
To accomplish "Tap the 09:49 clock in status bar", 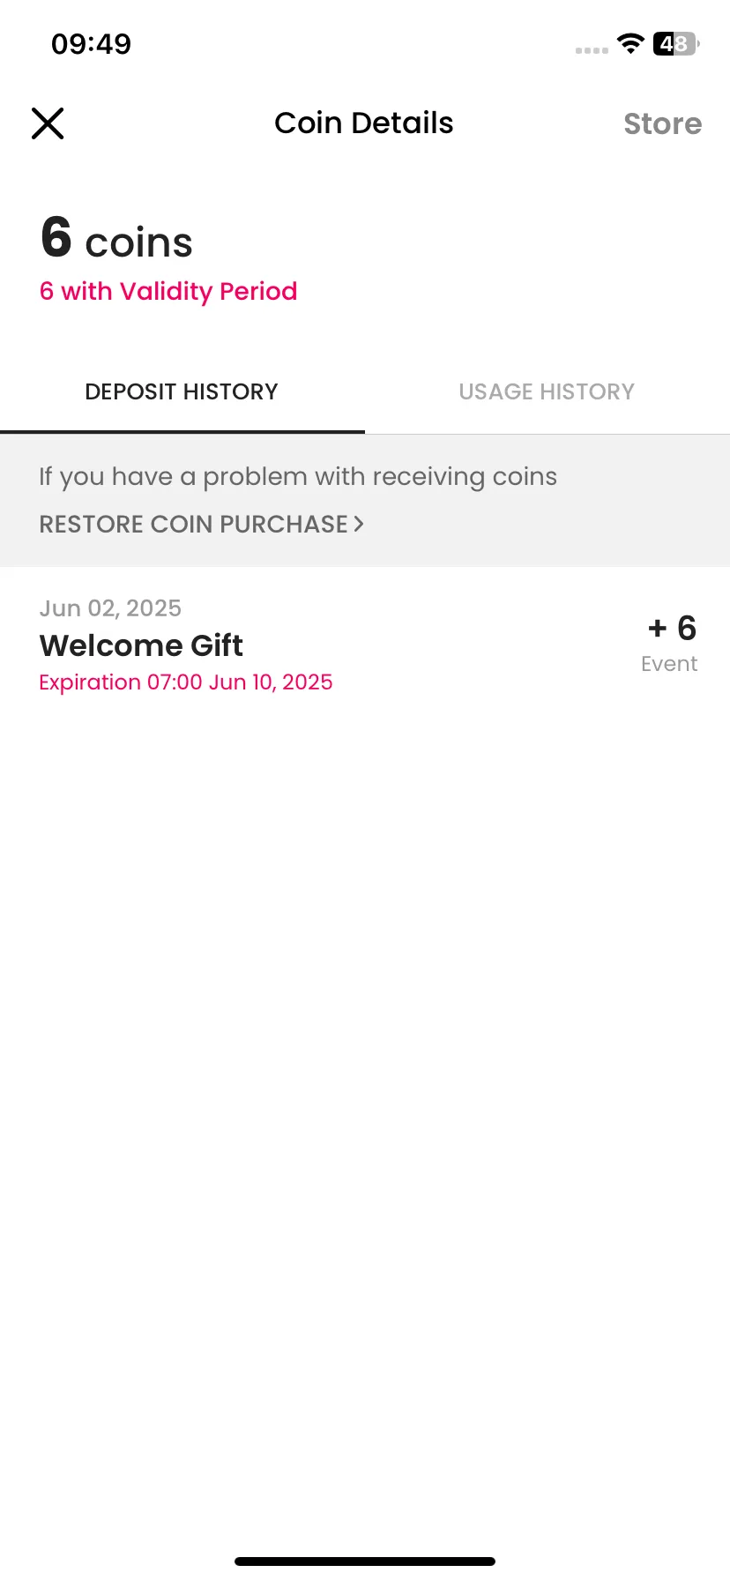I will pyautogui.click(x=91, y=43).
